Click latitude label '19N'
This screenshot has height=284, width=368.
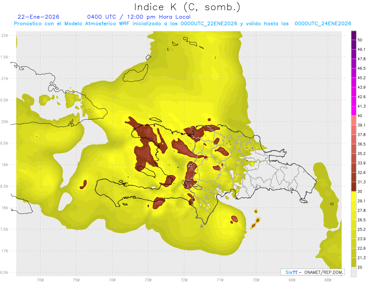[5, 165]
